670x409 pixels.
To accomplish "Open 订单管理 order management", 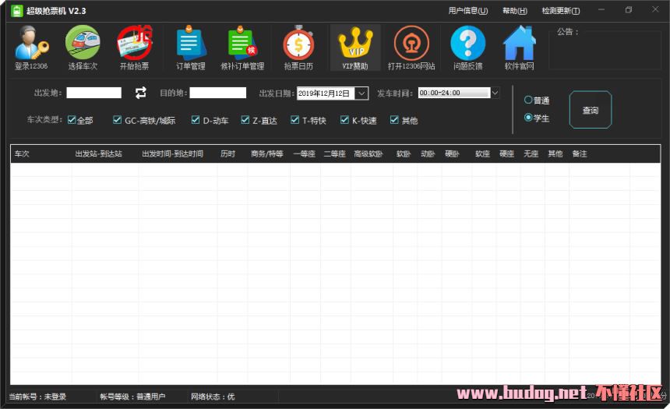I will tap(191, 48).
